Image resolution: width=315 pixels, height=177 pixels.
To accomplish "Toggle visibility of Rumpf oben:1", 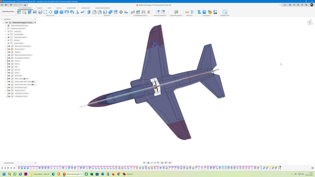I will pos(9,49).
